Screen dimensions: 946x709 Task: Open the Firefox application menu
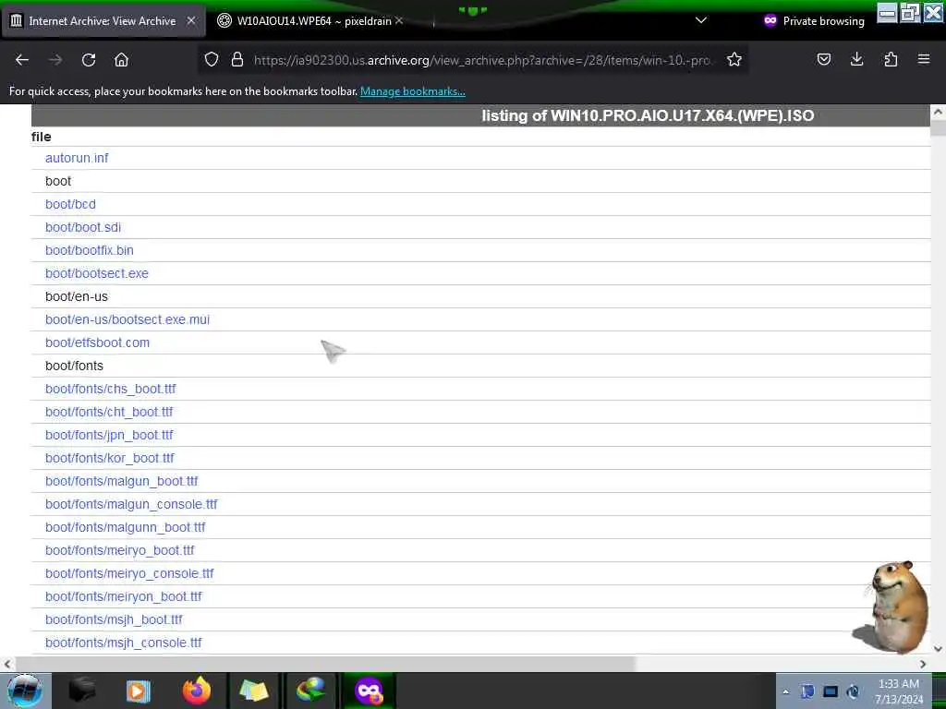(x=924, y=60)
